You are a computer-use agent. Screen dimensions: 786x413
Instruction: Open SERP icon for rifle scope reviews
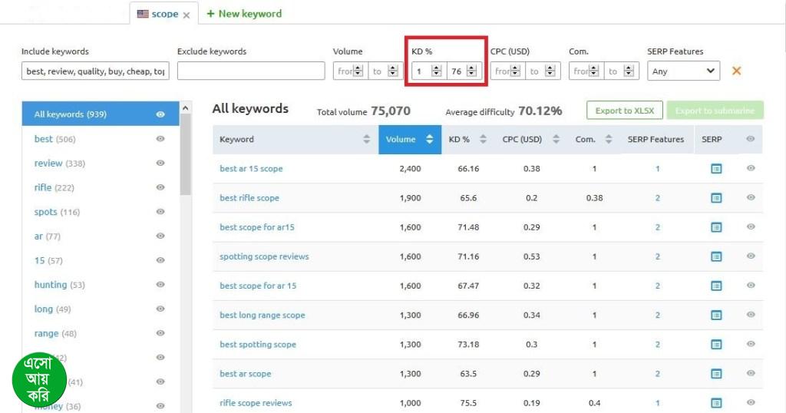(x=715, y=403)
